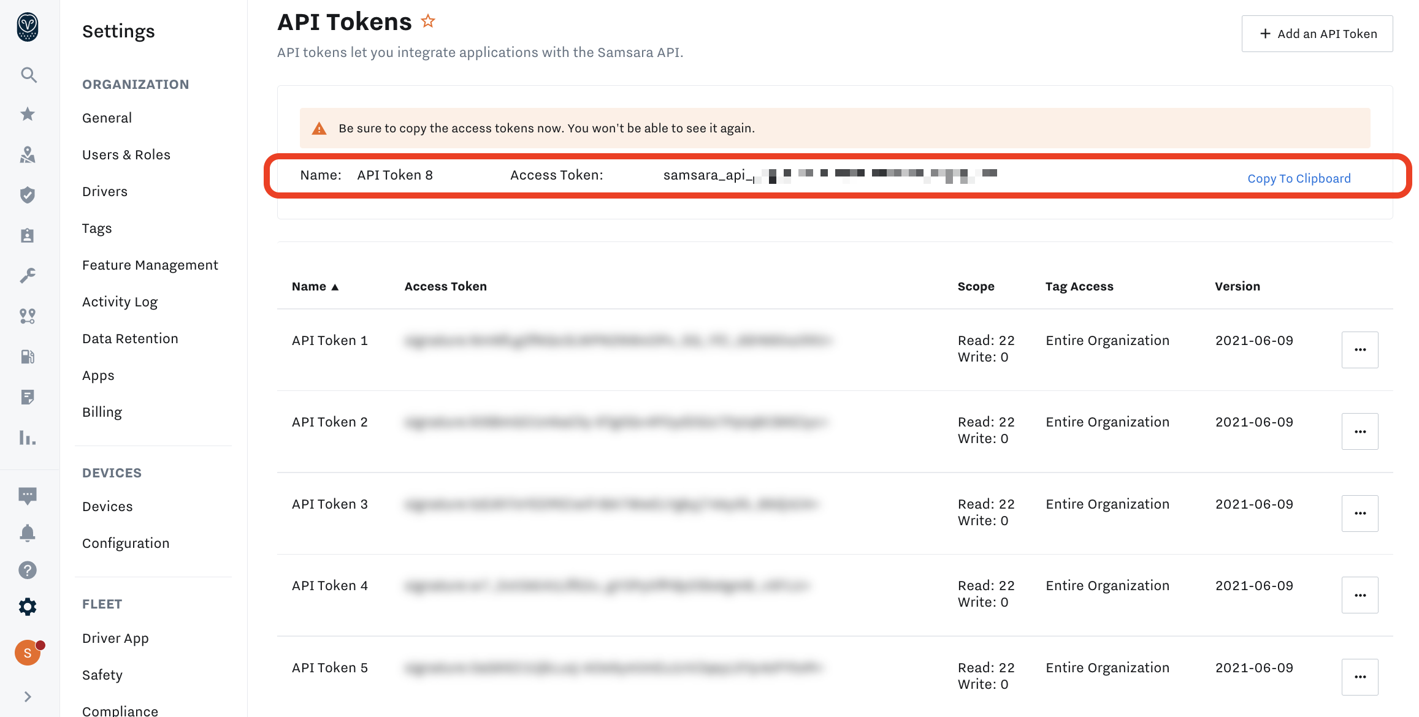Open the routes waypoint icon in sidebar
Image resolution: width=1419 pixels, height=717 pixels.
28,316
